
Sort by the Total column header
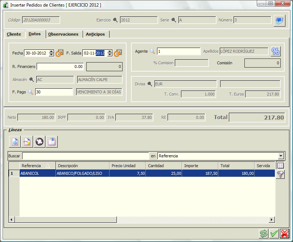[x=236, y=166]
